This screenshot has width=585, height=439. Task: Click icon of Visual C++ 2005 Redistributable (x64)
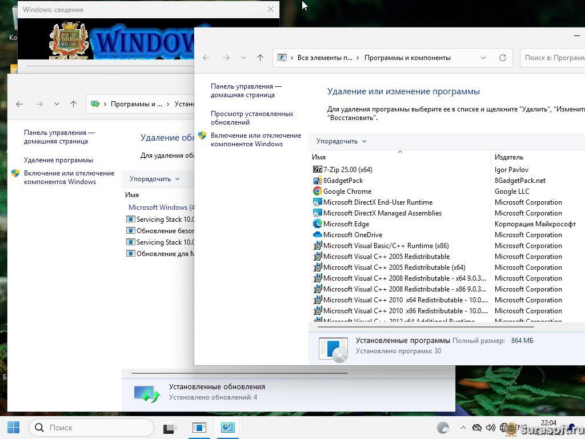pyautogui.click(x=317, y=268)
